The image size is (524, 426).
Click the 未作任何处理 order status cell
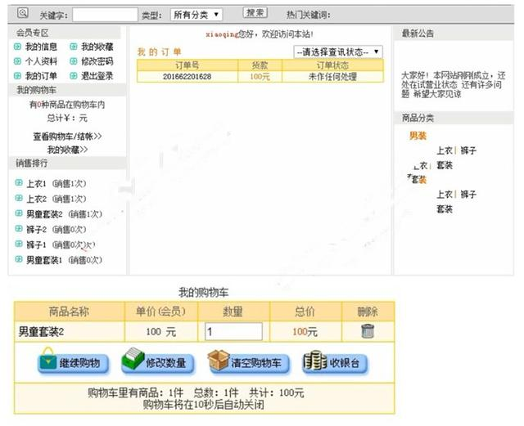(x=332, y=77)
